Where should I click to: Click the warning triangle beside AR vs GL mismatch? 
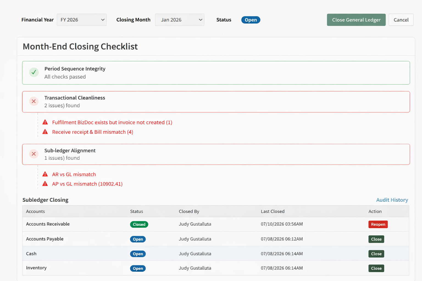click(45, 174)
